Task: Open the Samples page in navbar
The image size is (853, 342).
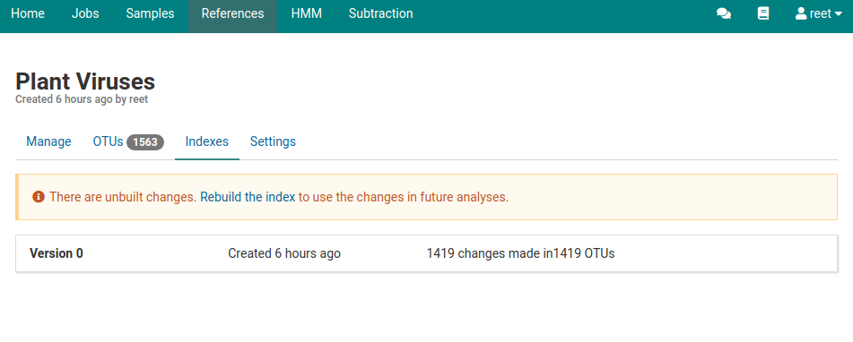Action: (150, 13)
